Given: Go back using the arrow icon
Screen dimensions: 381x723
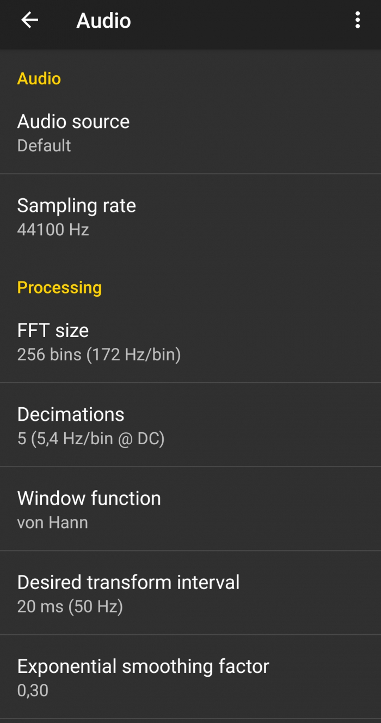Looking at the screenshot, I should click(30, 21).
